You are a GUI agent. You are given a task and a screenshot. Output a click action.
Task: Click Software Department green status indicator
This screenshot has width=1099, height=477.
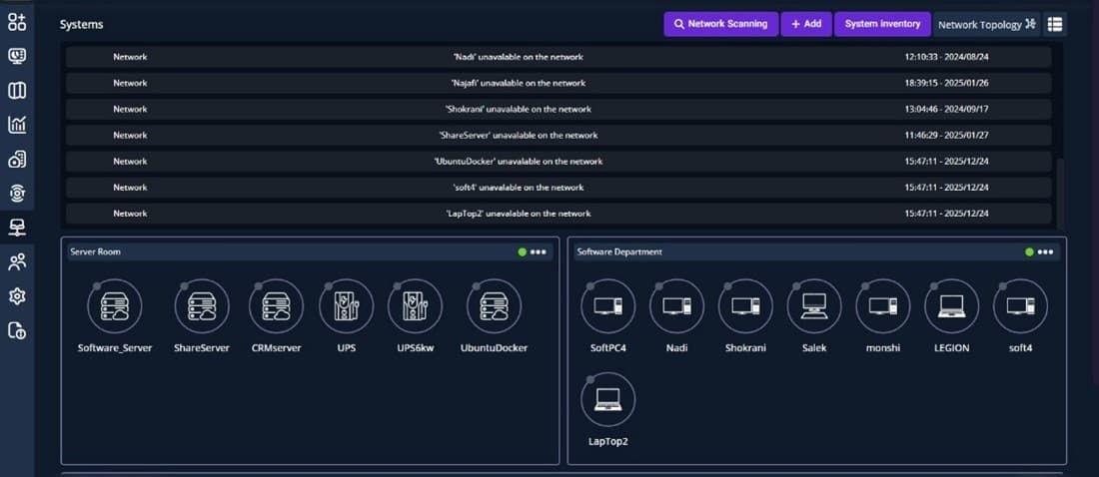click(x=1029, y=252)
